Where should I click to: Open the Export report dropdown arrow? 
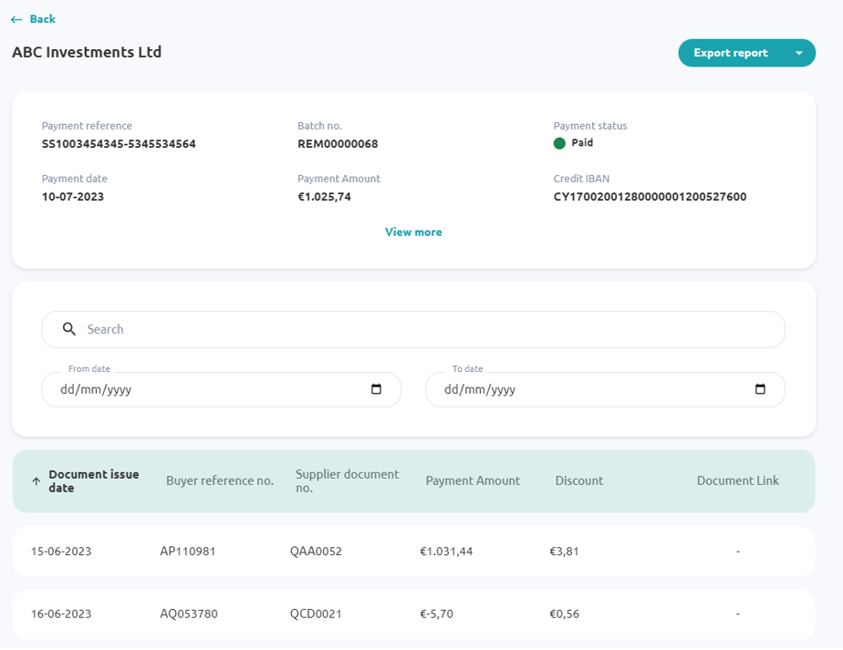coord(799,53)
